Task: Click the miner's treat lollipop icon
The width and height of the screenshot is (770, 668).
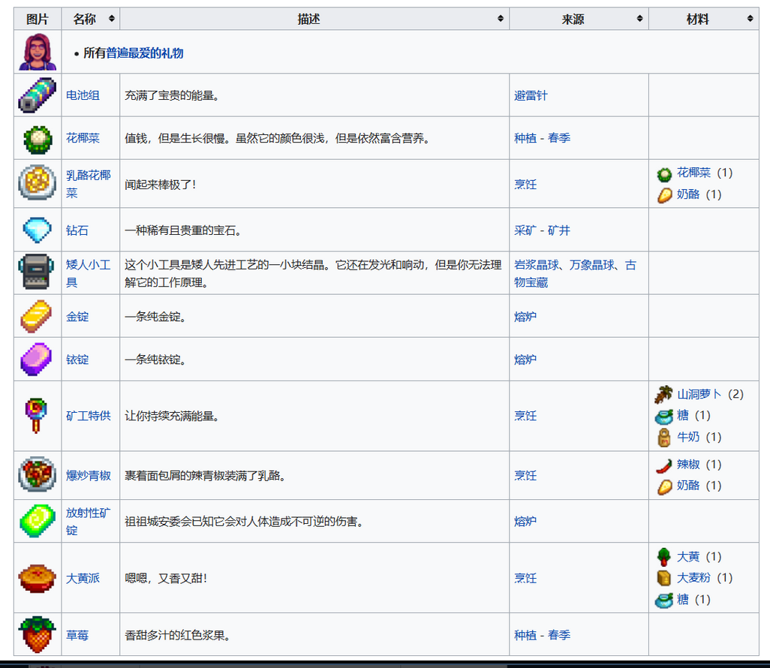Action: point(36,416)
